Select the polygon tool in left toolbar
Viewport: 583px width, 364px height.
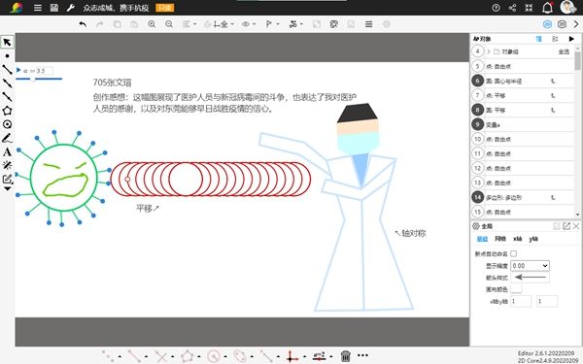pos(7,111)
